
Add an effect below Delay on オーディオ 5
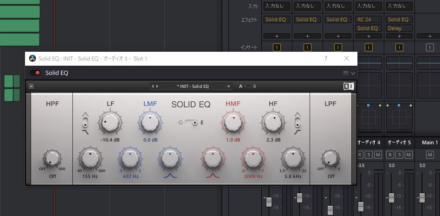(x=399, y=36)
